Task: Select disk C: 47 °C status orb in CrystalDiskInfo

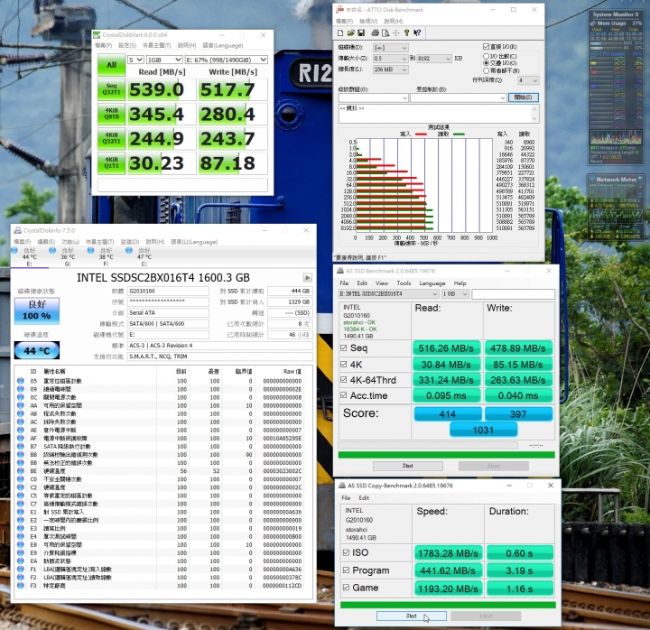Action: (x=128, y=250)
